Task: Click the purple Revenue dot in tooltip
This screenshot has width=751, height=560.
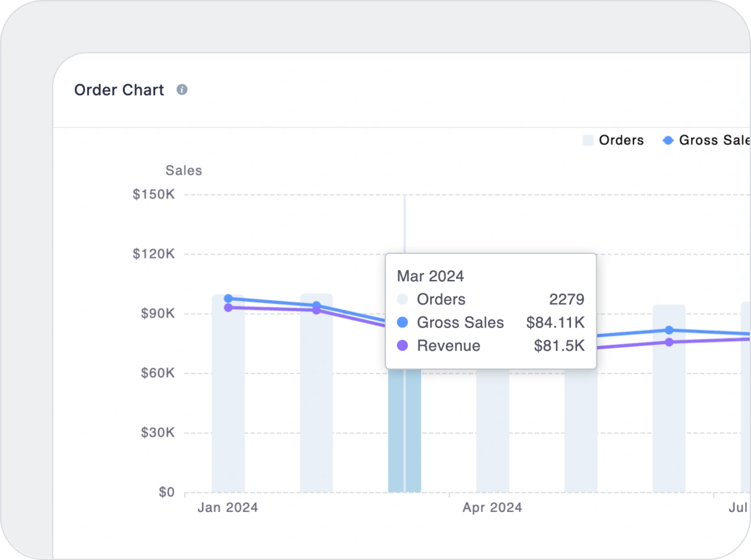Action: [402, 346]
